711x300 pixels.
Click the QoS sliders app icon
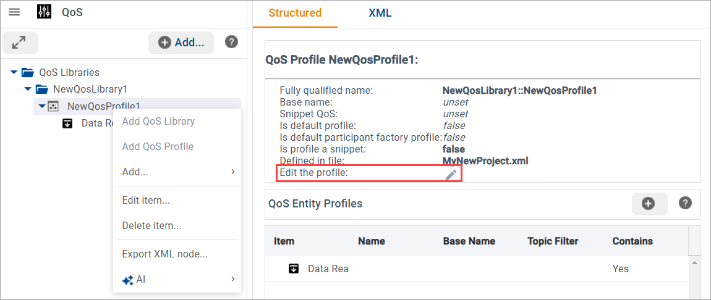(45, 12)
